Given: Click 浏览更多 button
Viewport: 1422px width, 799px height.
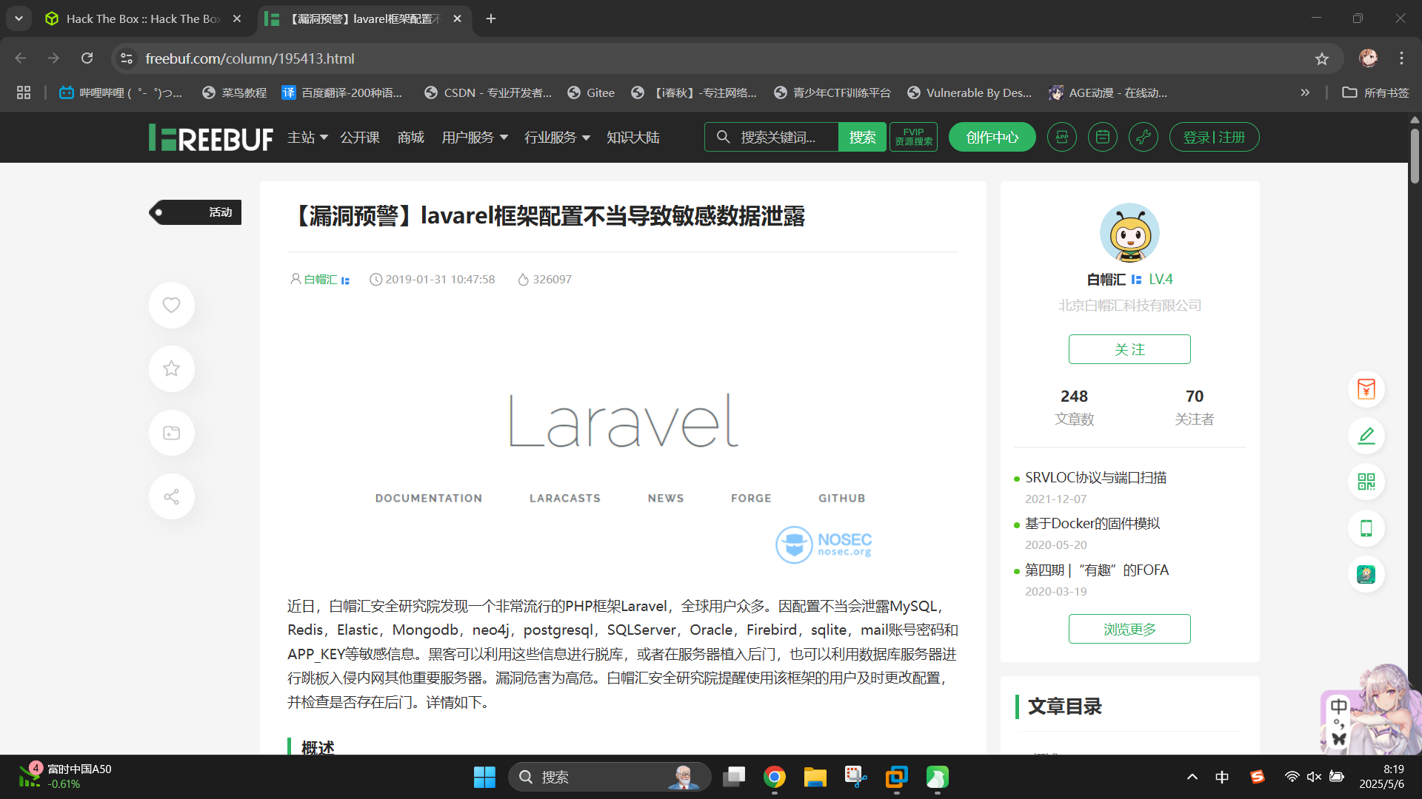Looking at the screenshot, I should [x=1129, y=629].
